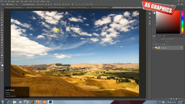Select the Pen tool
The height and width of the screenshot is (104, 185).
(x=2, y=45)
